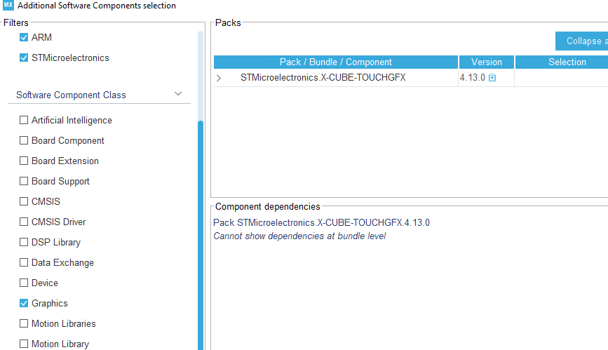Uncheck the ARM filter checkbox
The image size is (608, 350).
tap(24, 37)
